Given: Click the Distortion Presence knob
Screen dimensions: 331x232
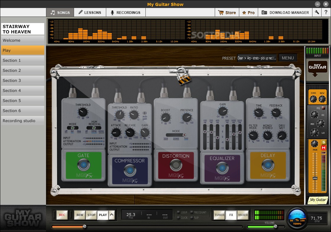Looking at the screenshot, I should (187, 117).
